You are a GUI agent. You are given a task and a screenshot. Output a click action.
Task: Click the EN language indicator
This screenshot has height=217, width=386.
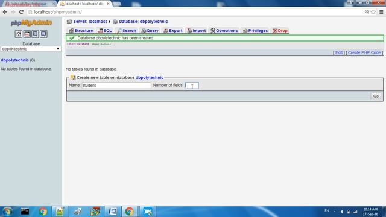click(x=327, y=211)
